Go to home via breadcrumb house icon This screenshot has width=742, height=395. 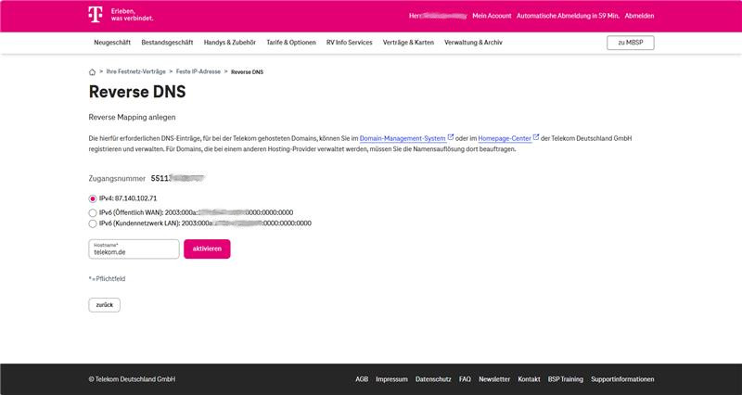coord(92,72)
